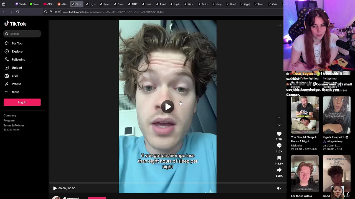Switch to the Twitch tab
The width and height of the screenshot is (355, 199).
(x=20, y=4)
